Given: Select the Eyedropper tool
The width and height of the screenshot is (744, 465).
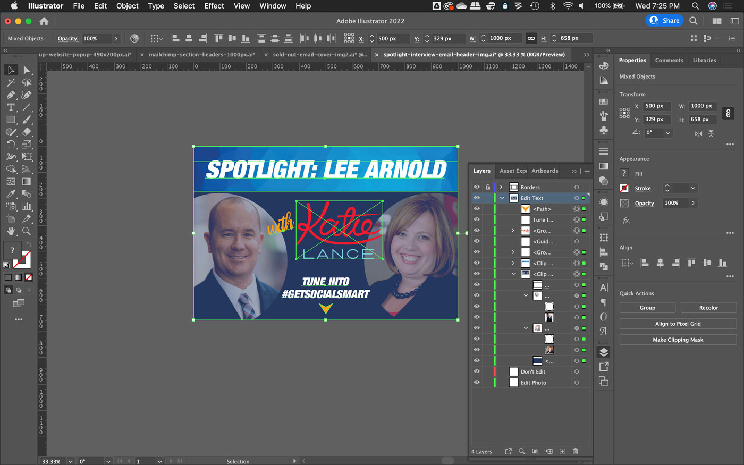Looking at the screenshot, I should [11, 194].
